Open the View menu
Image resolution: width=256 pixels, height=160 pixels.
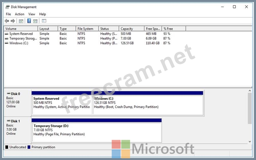coord(32,14)
